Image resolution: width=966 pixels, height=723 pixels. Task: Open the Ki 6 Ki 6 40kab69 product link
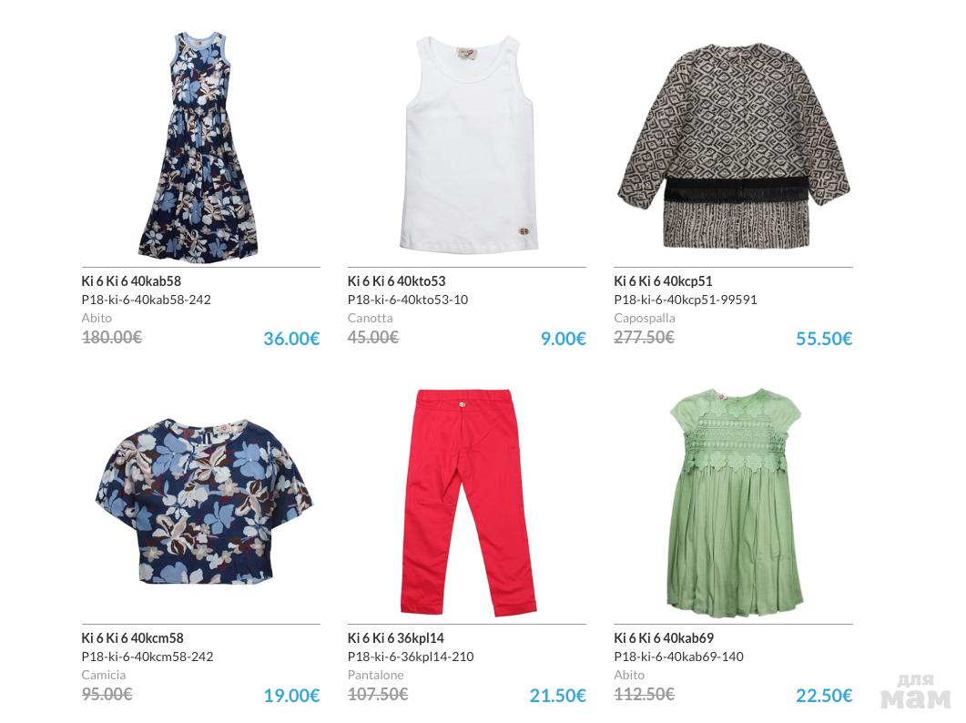(x=664, y=638)
